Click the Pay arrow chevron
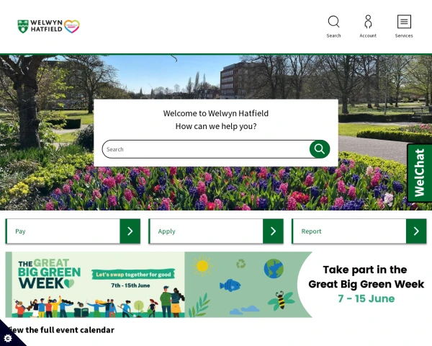432x346 pixels. pyautogui.click(x=130, y=231)
